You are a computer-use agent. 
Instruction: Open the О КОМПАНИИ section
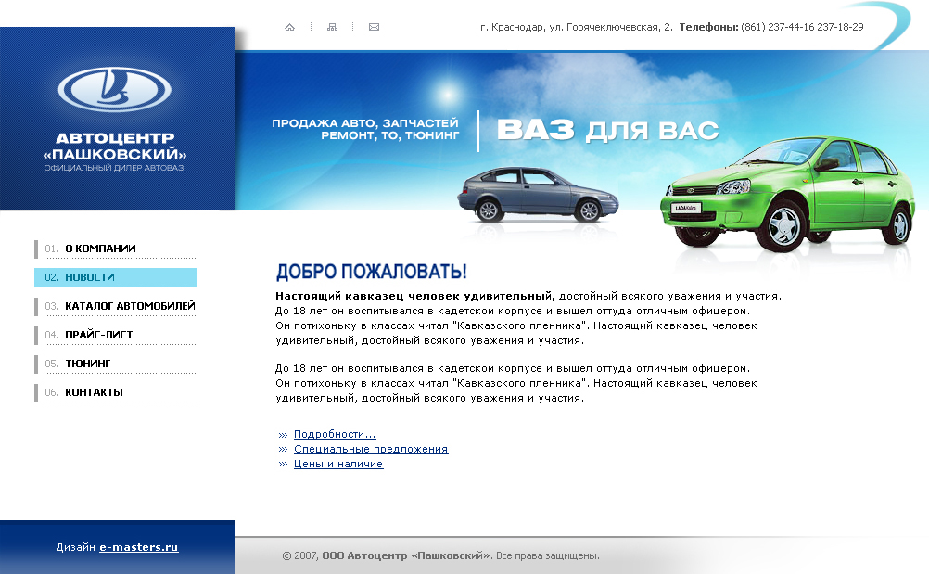pos(99,249)
